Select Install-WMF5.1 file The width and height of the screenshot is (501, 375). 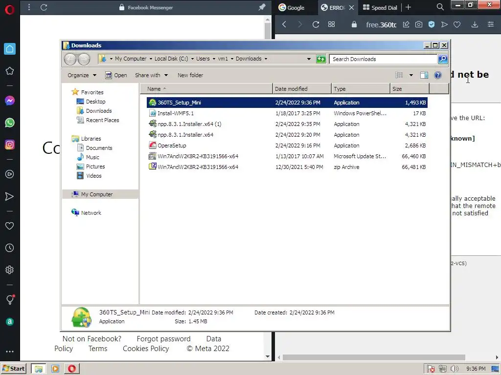pos(287,113)
